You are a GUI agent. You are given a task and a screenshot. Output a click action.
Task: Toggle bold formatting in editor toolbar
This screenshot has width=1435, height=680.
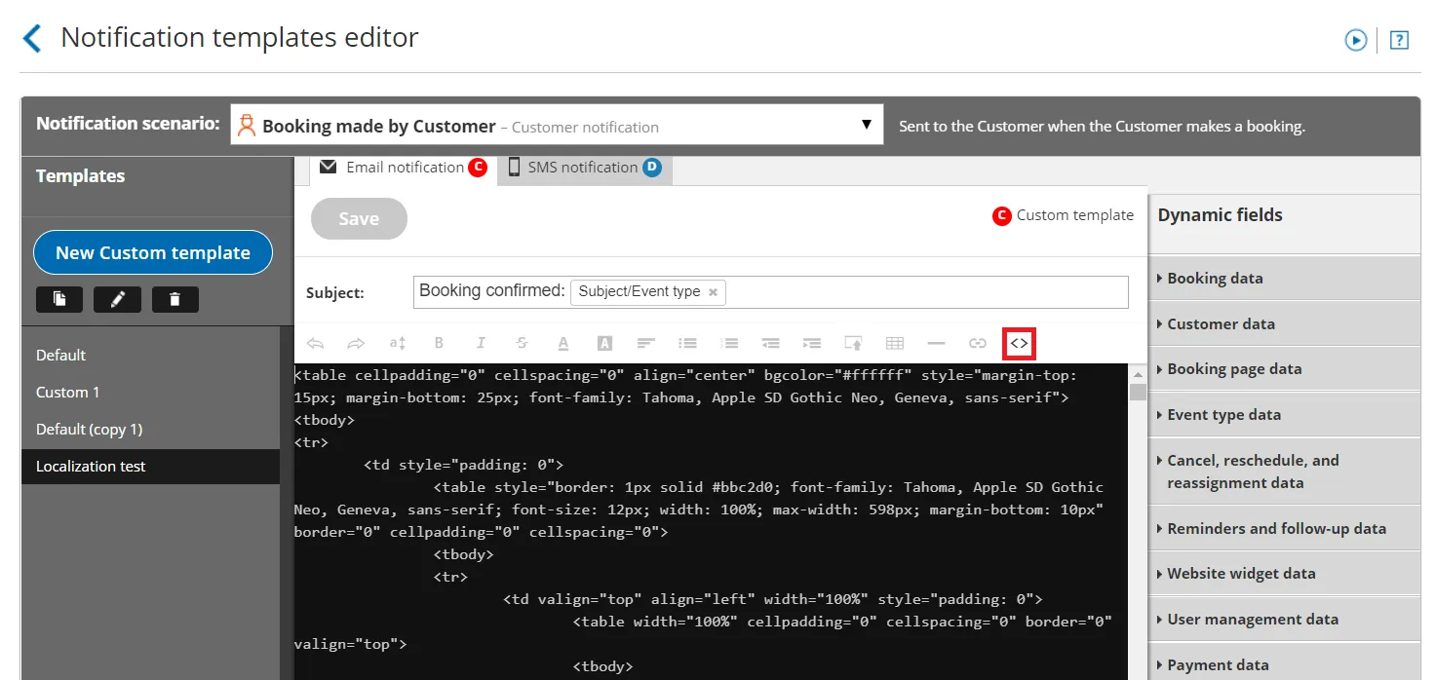pos(439,343)
